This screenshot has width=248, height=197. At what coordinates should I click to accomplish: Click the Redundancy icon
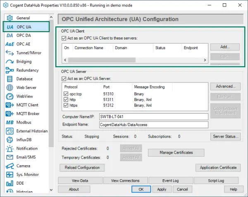point(10,70)
